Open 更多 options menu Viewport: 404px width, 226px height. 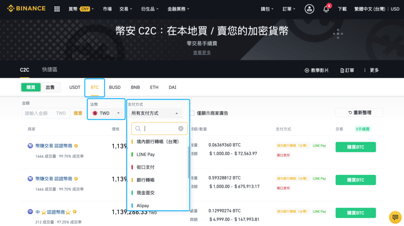371,70
